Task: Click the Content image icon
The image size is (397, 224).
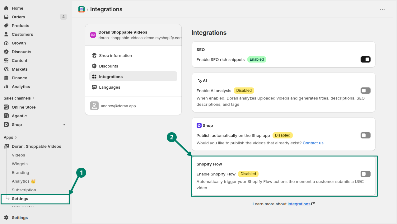Action: tap(6, 60)
